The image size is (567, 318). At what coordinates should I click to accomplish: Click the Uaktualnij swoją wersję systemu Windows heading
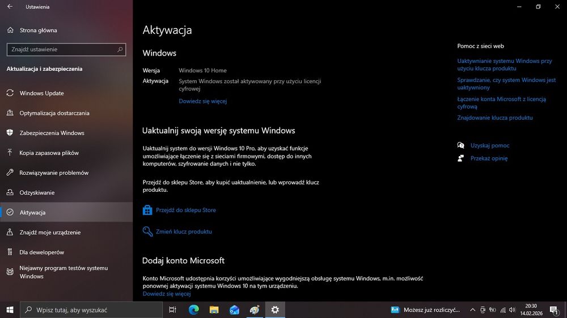coord(218,131)
